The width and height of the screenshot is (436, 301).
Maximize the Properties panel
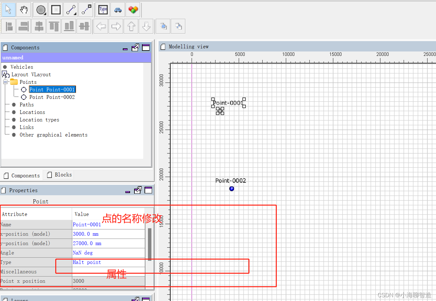pyautogui.click(x=148, y=190)
